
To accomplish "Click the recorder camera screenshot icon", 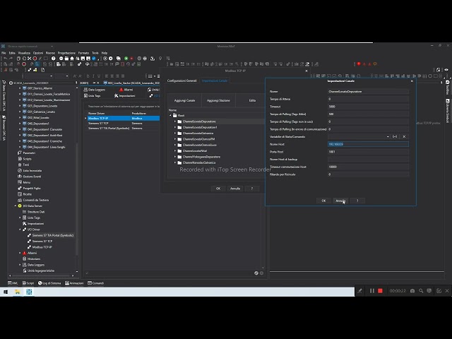I will (412, 291).
